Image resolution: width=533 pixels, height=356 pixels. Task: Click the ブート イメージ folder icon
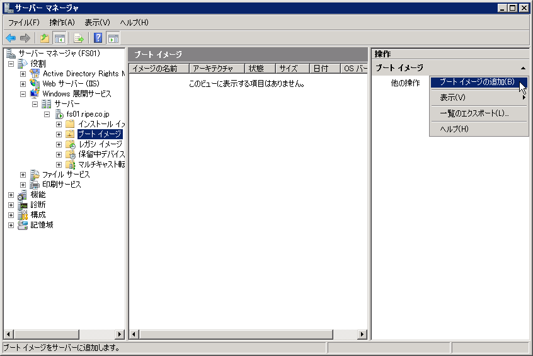[70, 134]
